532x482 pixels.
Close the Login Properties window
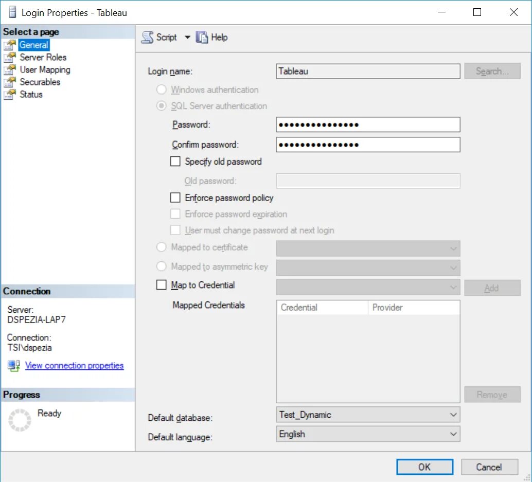point(513,12)
